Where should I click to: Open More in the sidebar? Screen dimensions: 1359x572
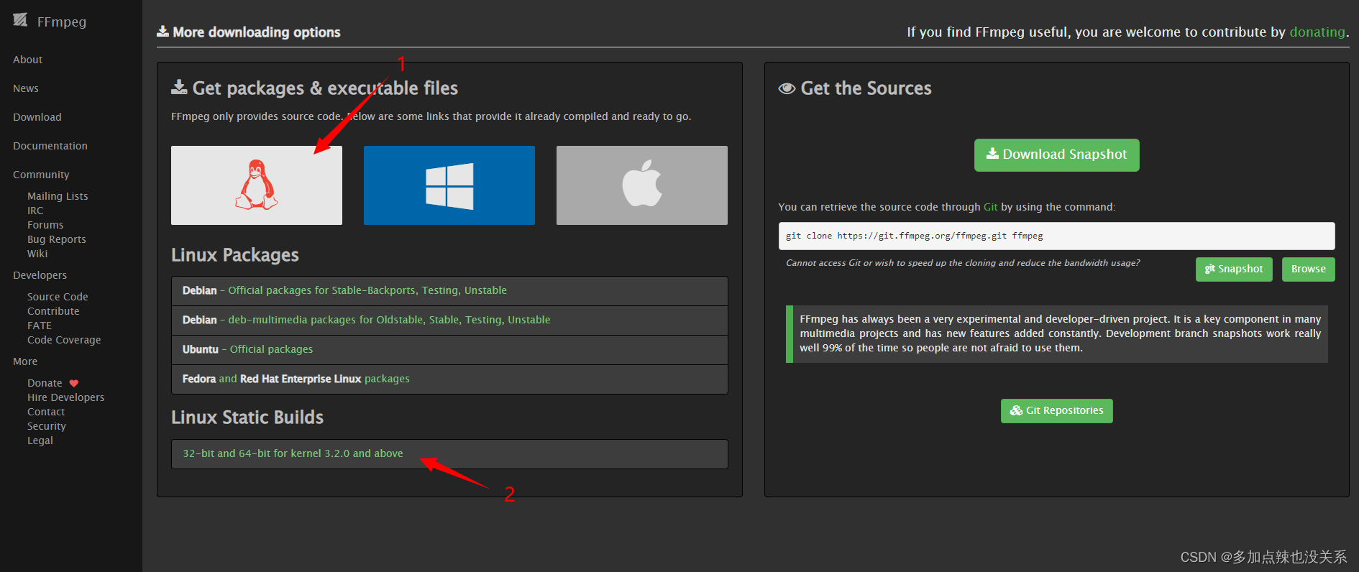[25, 361]
